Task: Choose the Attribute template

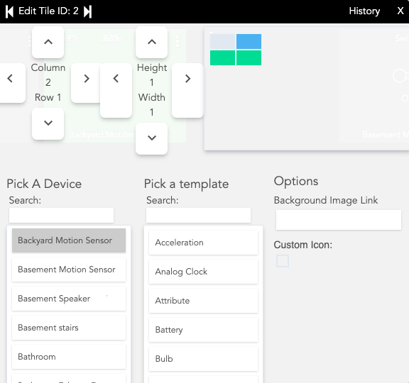Action: pyautogui.click(x=203, y=301)
